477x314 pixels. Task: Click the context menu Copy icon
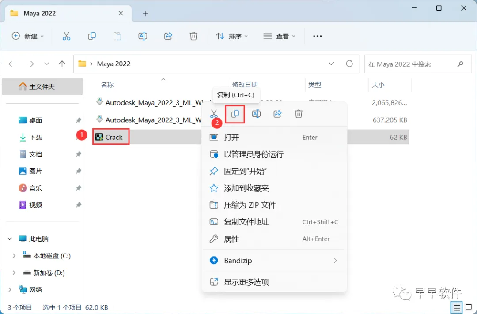235,114
